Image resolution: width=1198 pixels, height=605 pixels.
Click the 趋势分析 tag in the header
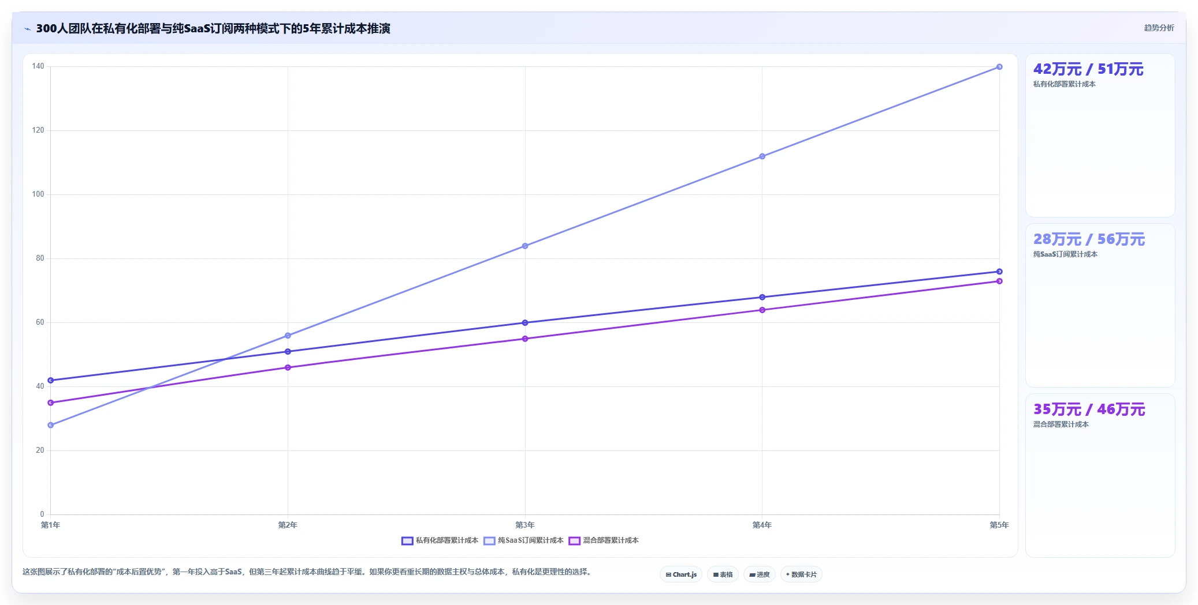click(x=1159, y=28)
